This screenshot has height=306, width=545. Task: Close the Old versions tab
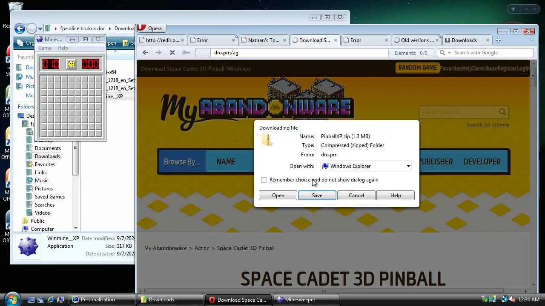(438, 40)
